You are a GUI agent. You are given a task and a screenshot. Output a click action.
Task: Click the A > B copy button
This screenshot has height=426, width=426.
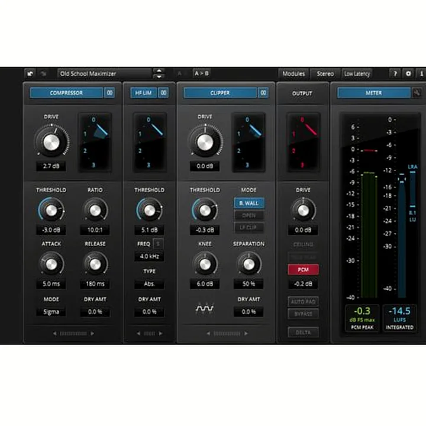pos(202,73)
